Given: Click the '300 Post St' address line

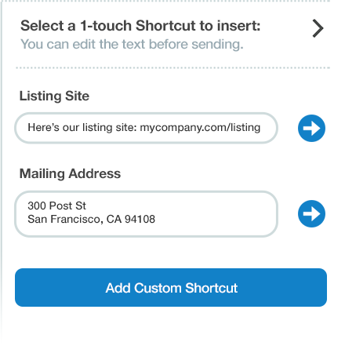Looking at the screenshot, I should (56, 206).
